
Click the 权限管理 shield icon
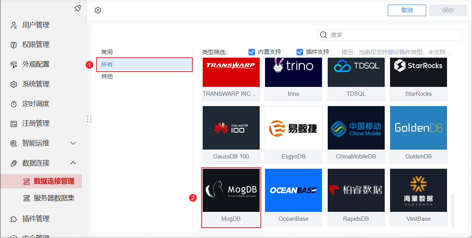tap(14, 45)
